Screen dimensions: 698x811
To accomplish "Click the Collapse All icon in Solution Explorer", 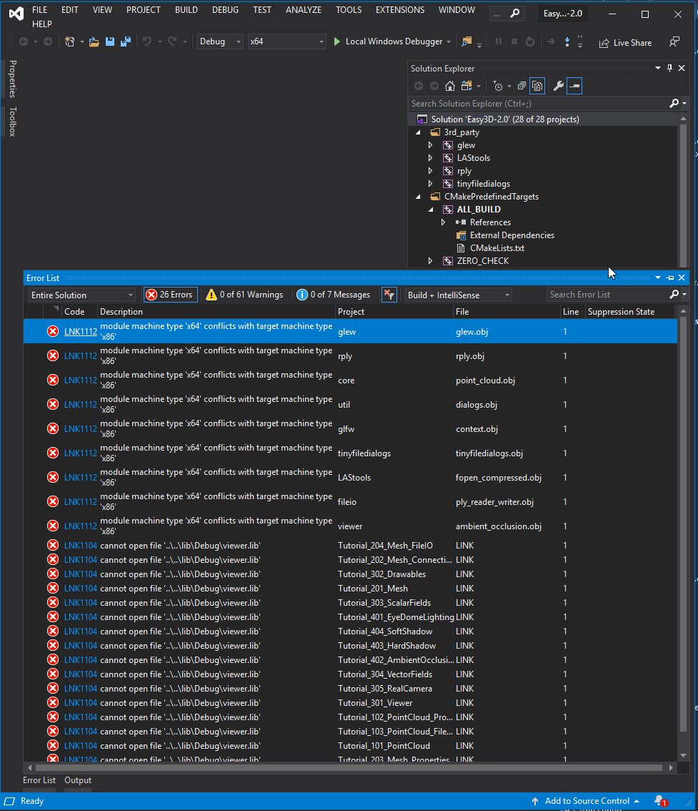I will [x=522, y=86].
